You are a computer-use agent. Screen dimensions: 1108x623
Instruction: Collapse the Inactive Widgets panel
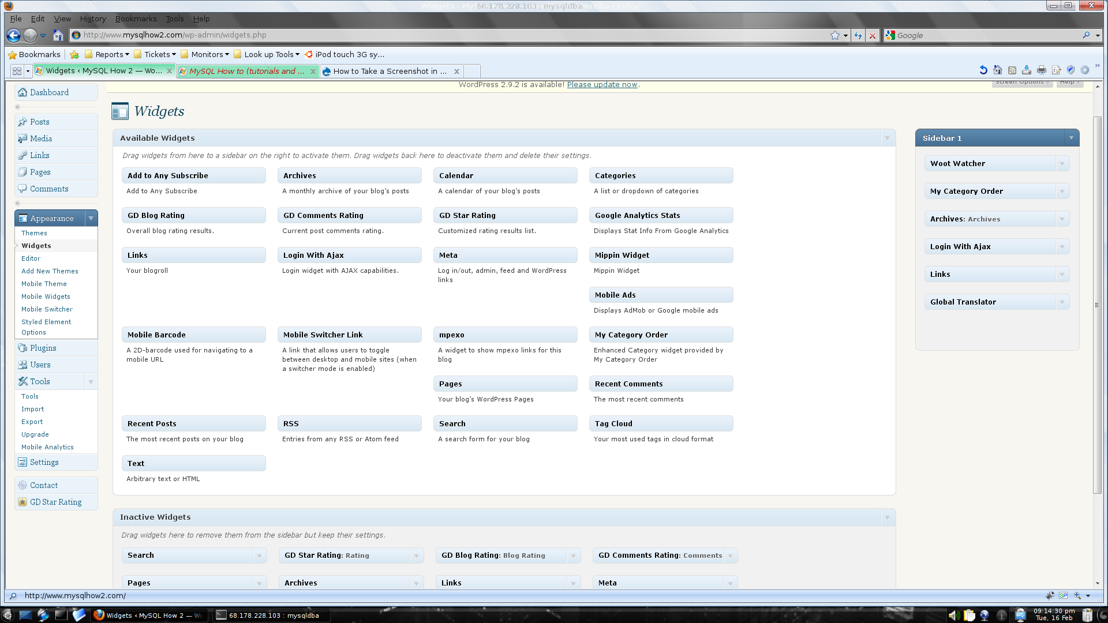pos(888,517)
